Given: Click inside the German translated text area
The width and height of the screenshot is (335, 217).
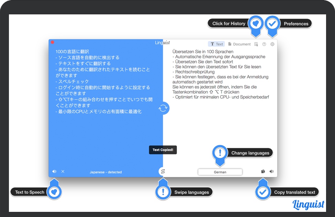Looking at the screenshot, I should pyautogui.click(x=220, y=123).
